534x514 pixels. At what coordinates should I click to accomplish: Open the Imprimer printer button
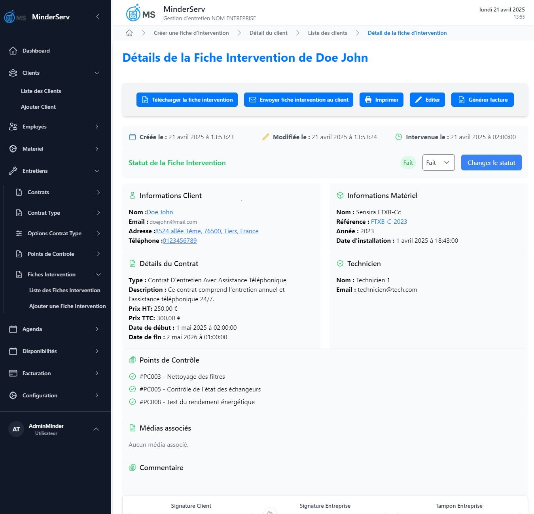click(381, 100)
